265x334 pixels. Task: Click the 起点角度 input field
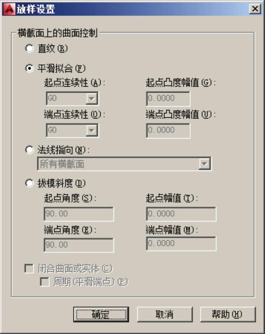[79, 214]
